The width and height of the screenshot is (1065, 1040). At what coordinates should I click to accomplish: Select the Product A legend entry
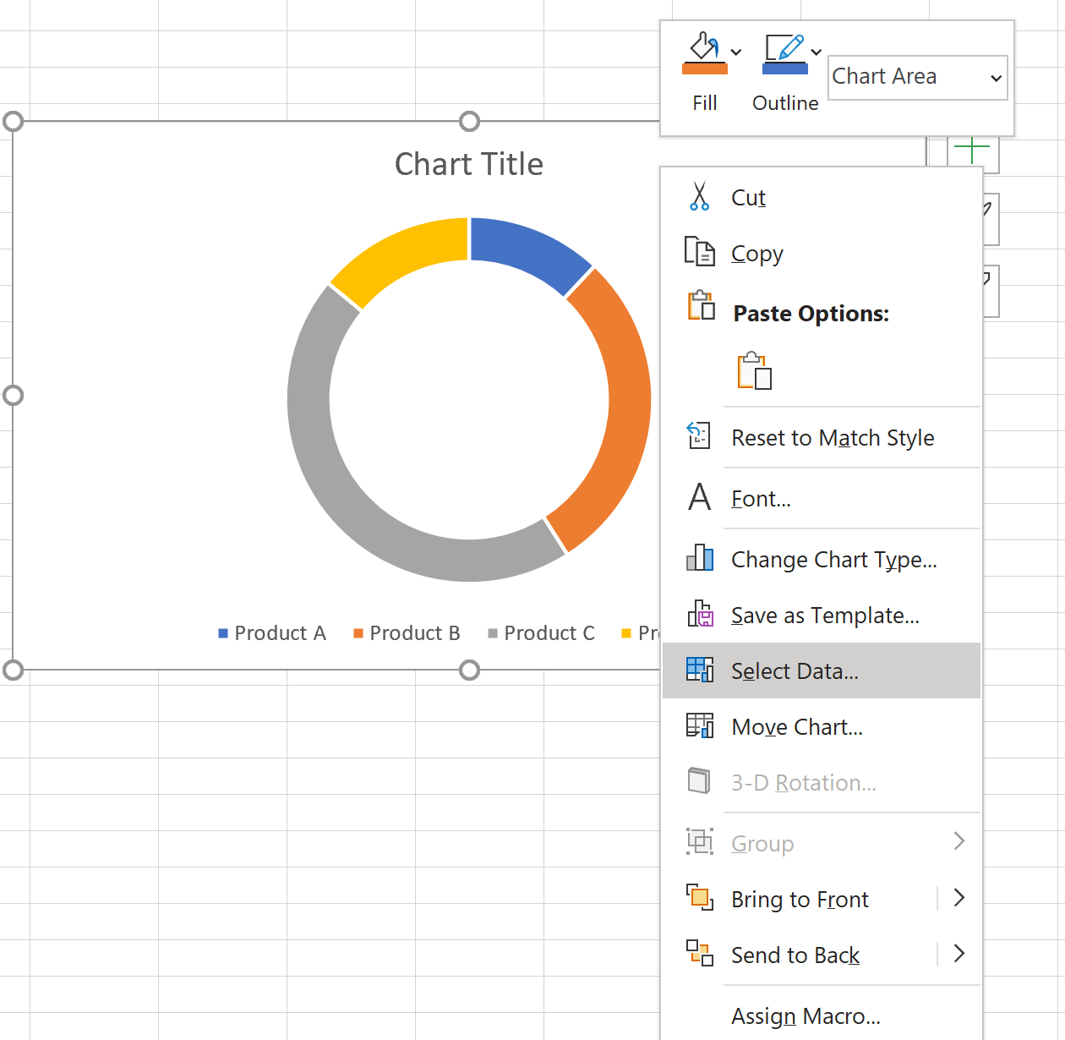272,633
